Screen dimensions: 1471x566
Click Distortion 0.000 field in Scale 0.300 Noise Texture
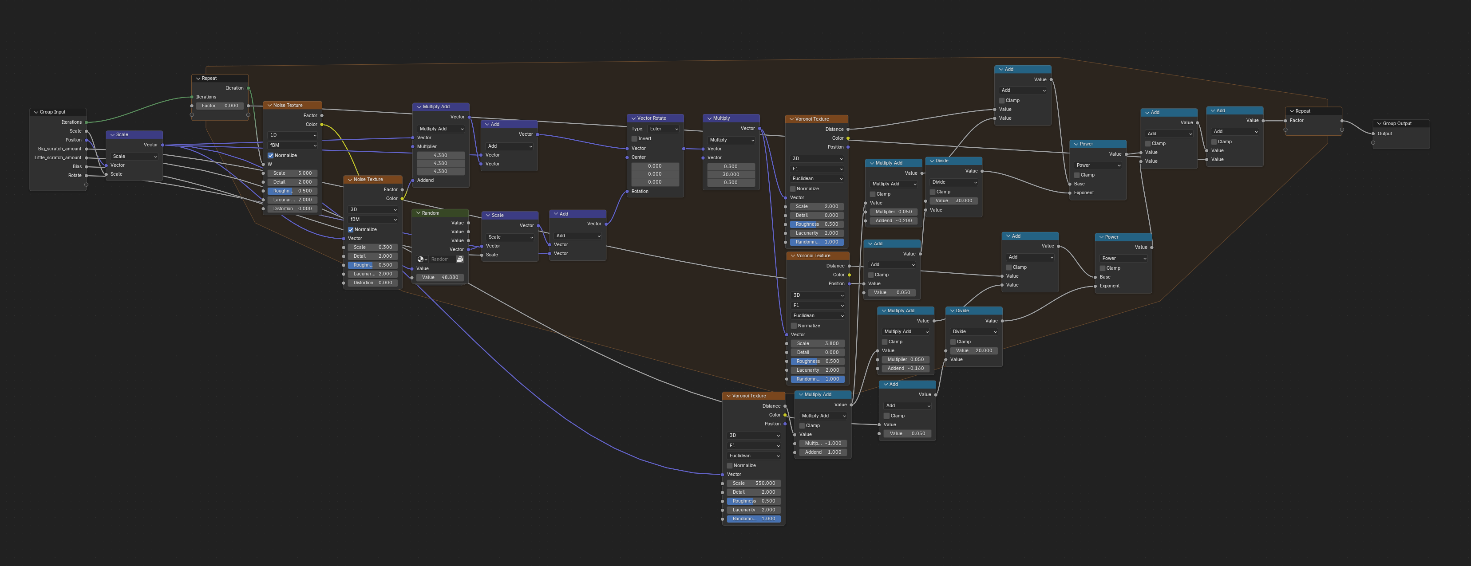tap(372, 283)
